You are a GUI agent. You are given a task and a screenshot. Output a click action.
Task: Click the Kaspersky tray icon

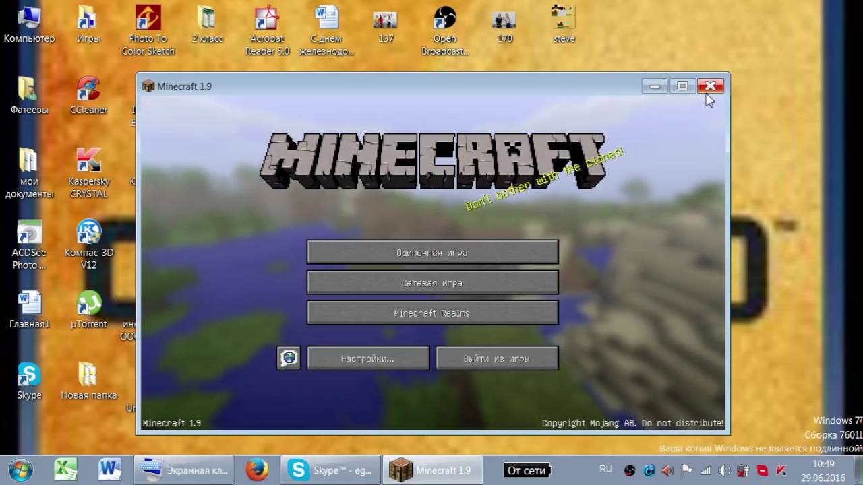click(x=781, y=470)
